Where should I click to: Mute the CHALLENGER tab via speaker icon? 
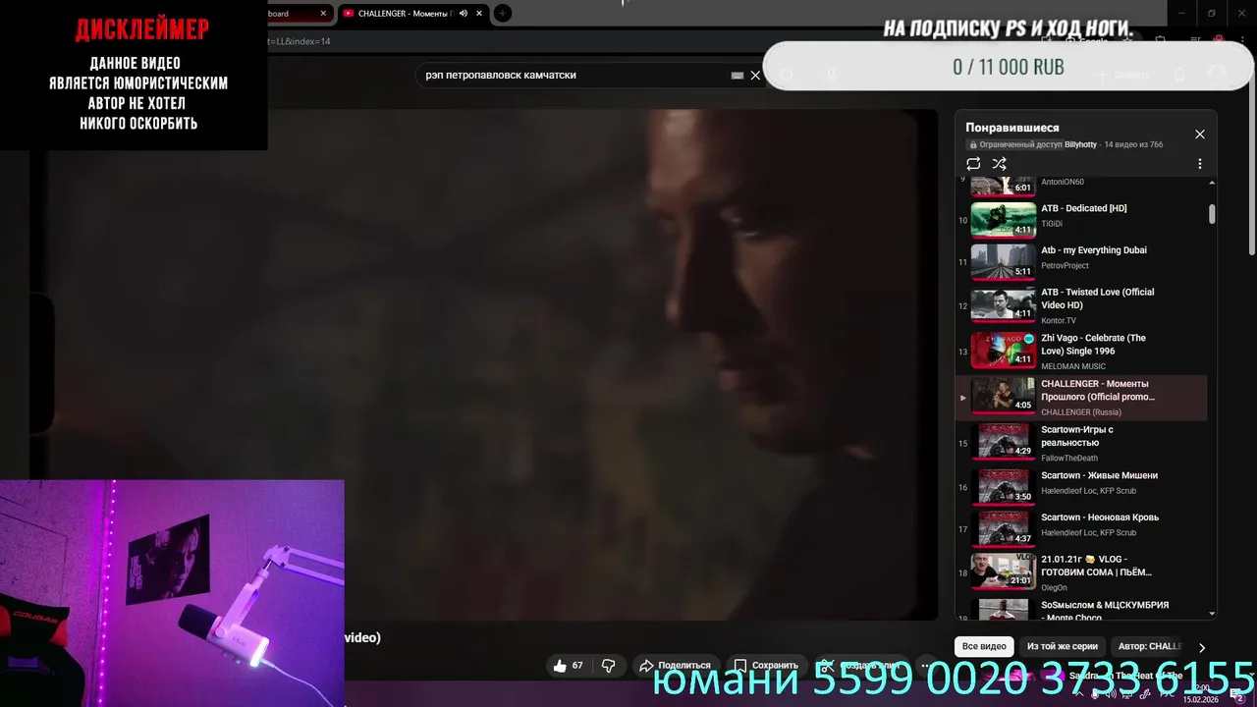tap(464, 14)
